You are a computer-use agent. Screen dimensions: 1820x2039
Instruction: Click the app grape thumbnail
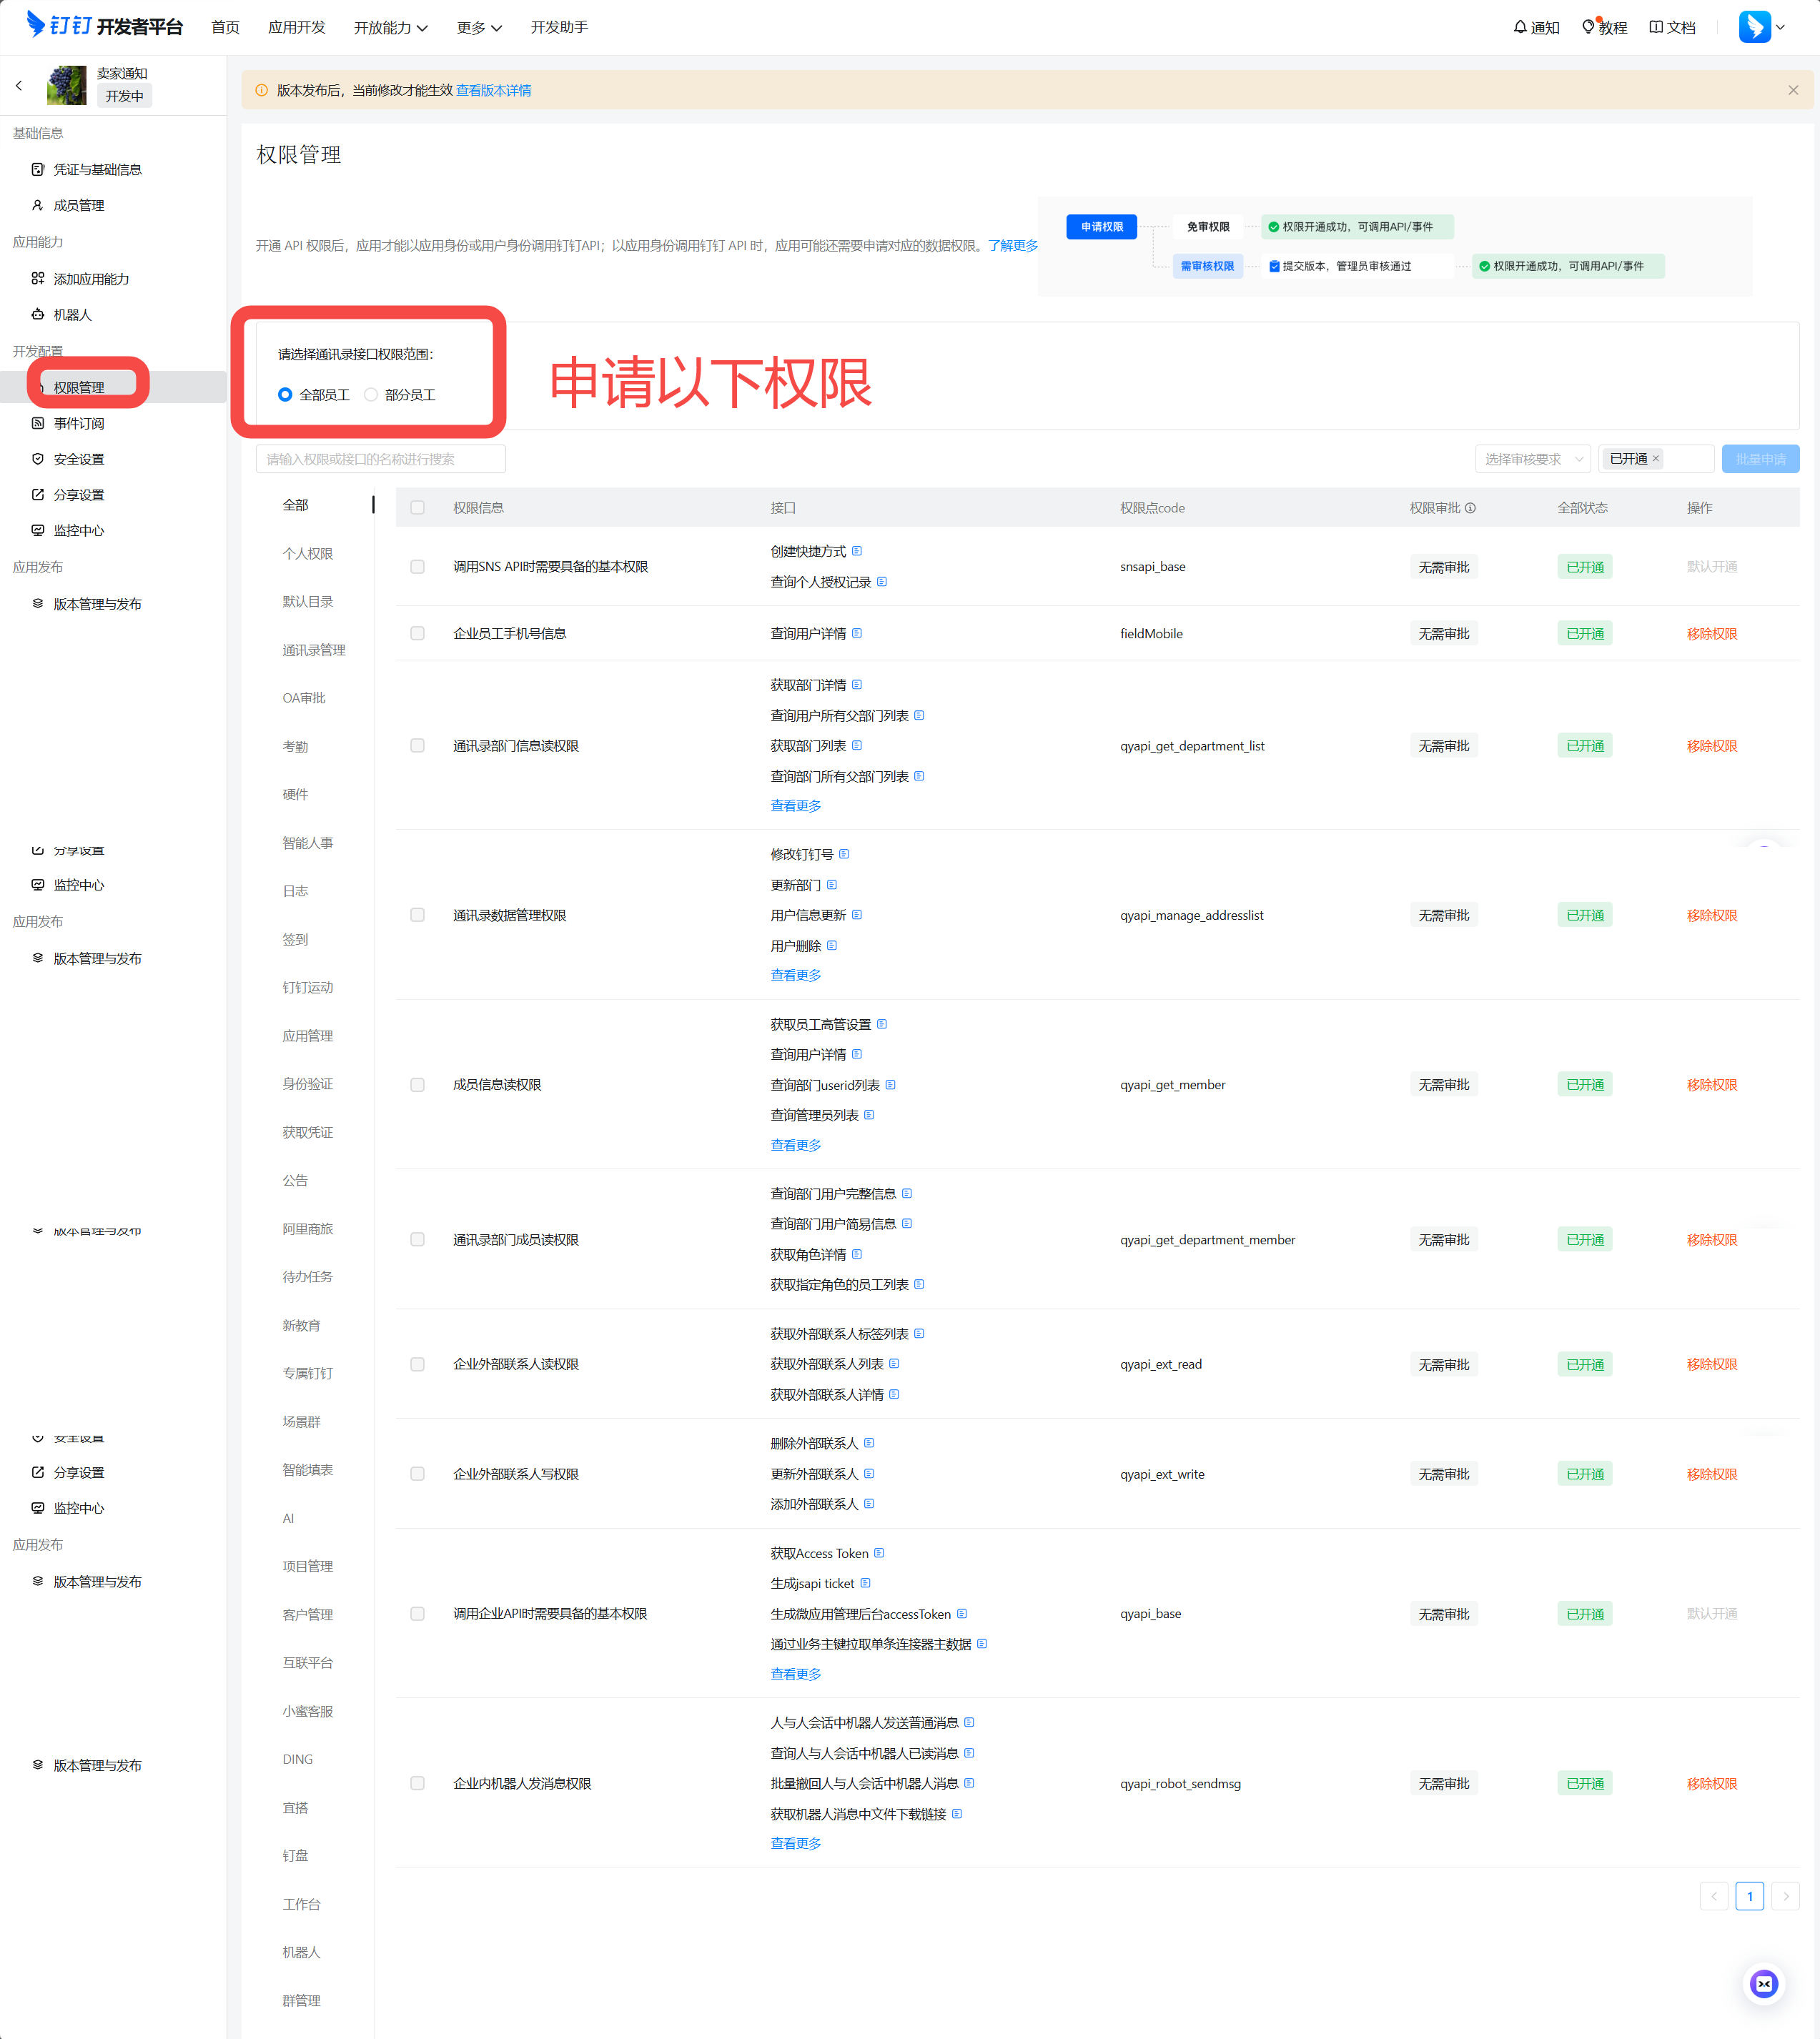[67, 85]
